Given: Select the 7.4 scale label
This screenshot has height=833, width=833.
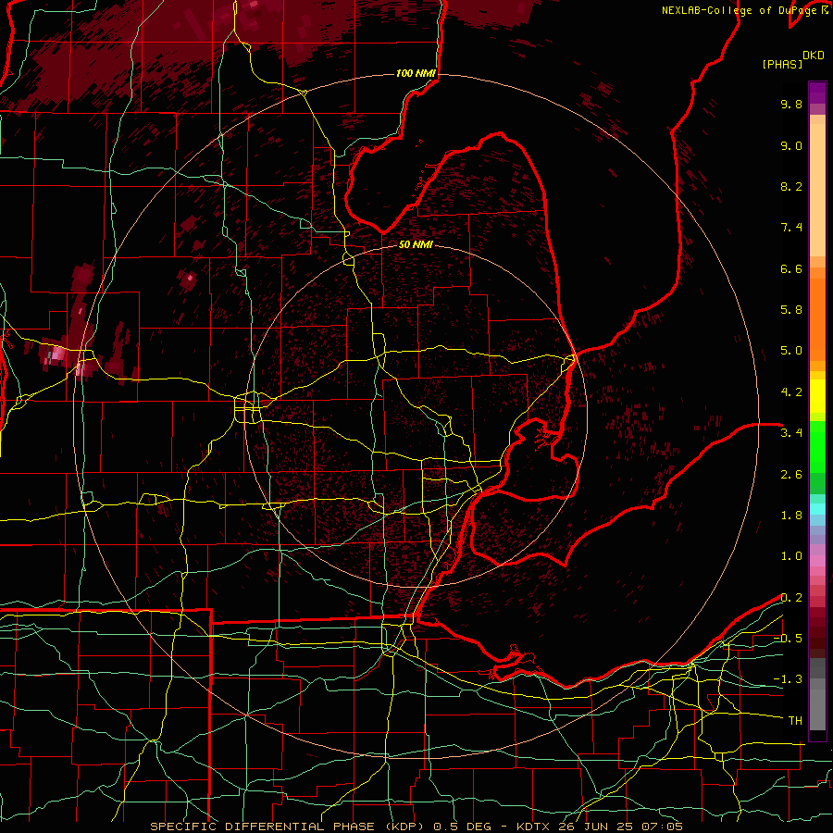Looking at the screenshot, I should (x=791, y=228).
